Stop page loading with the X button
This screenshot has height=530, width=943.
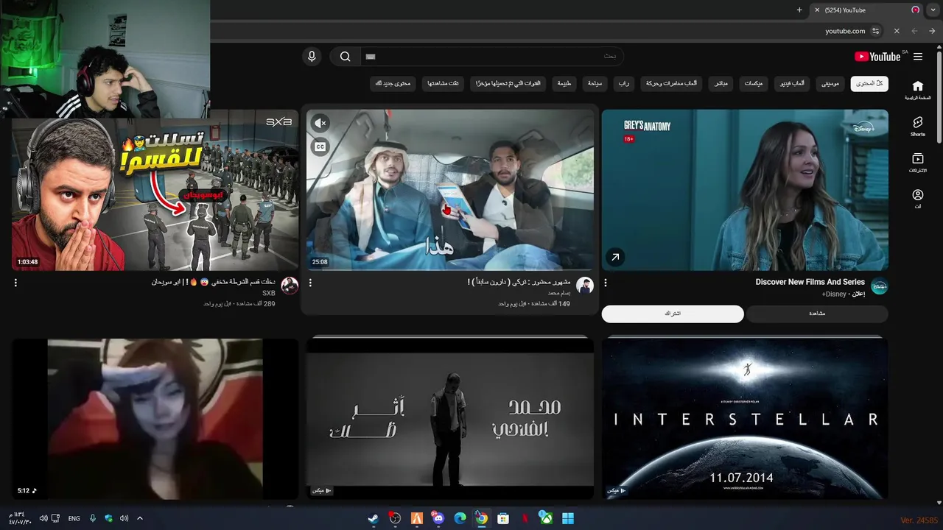pyautogui.click(x=897, y=31)
